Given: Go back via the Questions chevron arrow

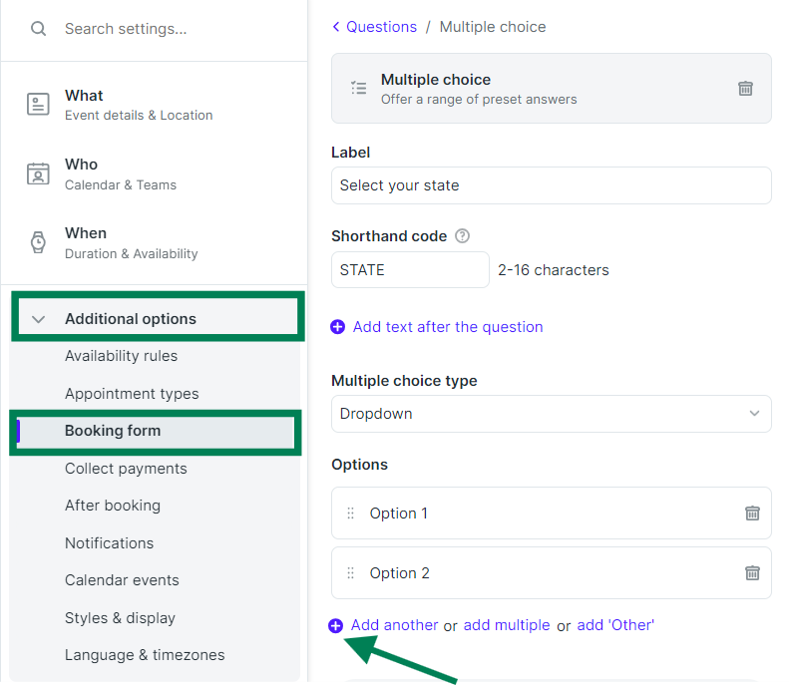Looking at the screenshot, I should (x=336, y=26).
